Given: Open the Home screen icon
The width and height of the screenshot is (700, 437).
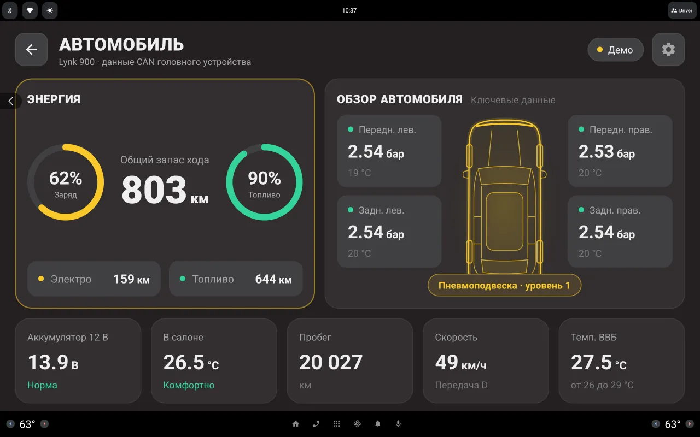Looking at the screenshot, I should (x=296, y=424).
